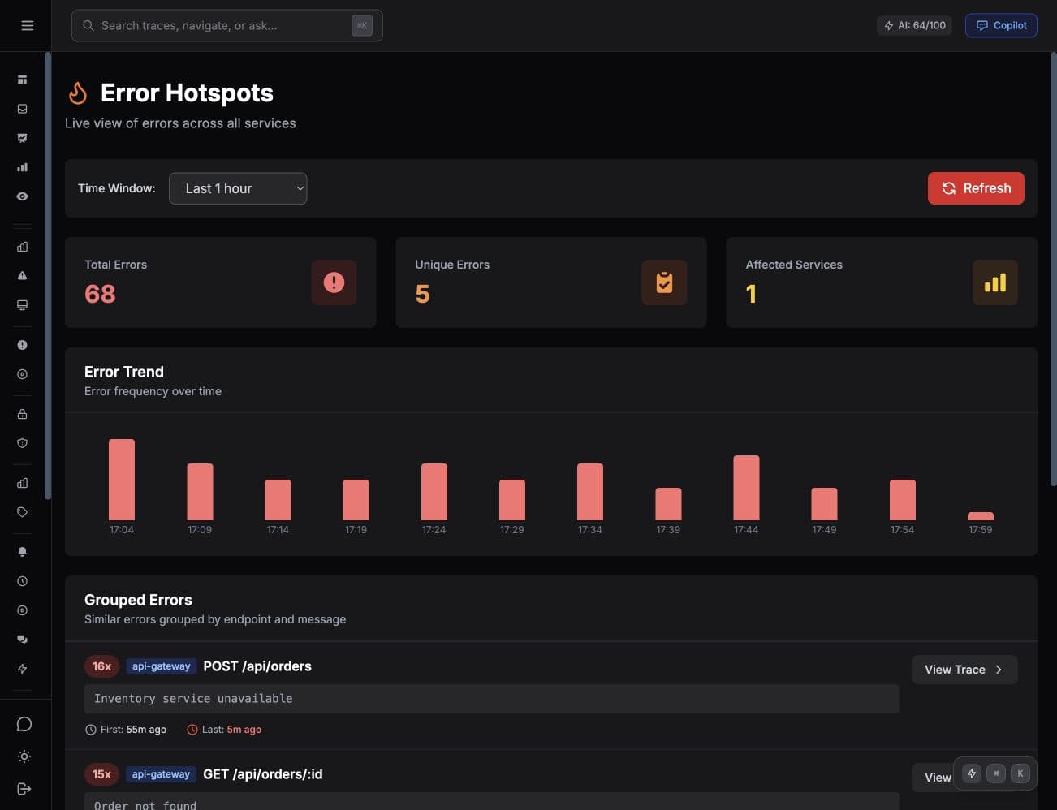
Task: Click api-gateway tag on POST /api/orders row
Action: (161, 666)
